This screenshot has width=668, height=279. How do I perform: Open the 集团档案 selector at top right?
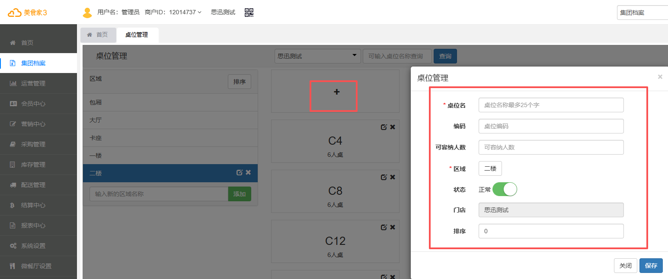(x=642, y=13)
